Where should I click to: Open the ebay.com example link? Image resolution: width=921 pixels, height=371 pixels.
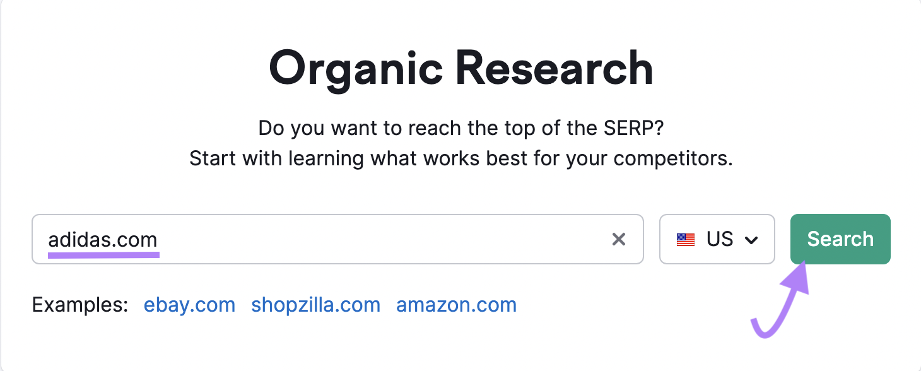pos(189,305)
